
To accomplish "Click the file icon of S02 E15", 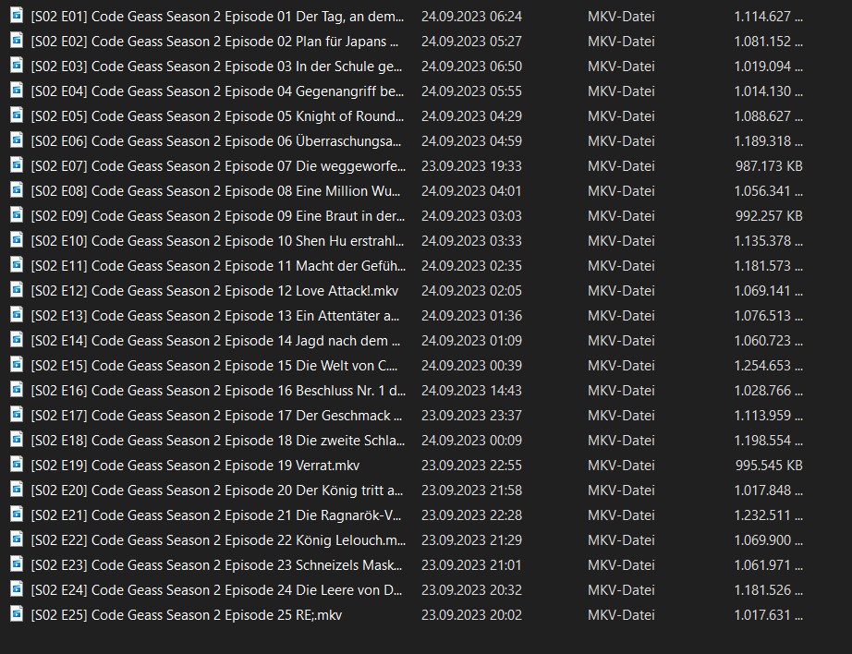I will click(16, 365).
